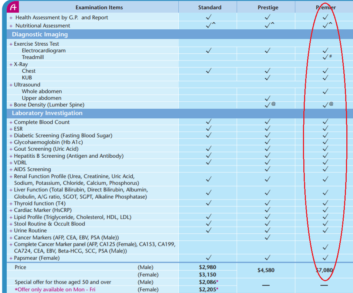This screenshot has height=293, width=353.
Task: Click "Cancer Markers (AFP, CEA, EBV, PSA (Male))" label
Action: point(66,238)
